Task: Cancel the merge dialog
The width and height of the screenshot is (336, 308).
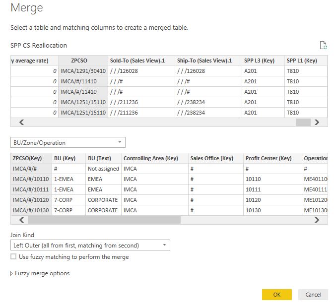Action: coord(313,295)
